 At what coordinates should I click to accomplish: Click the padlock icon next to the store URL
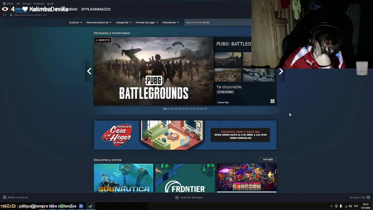(11, 15)
